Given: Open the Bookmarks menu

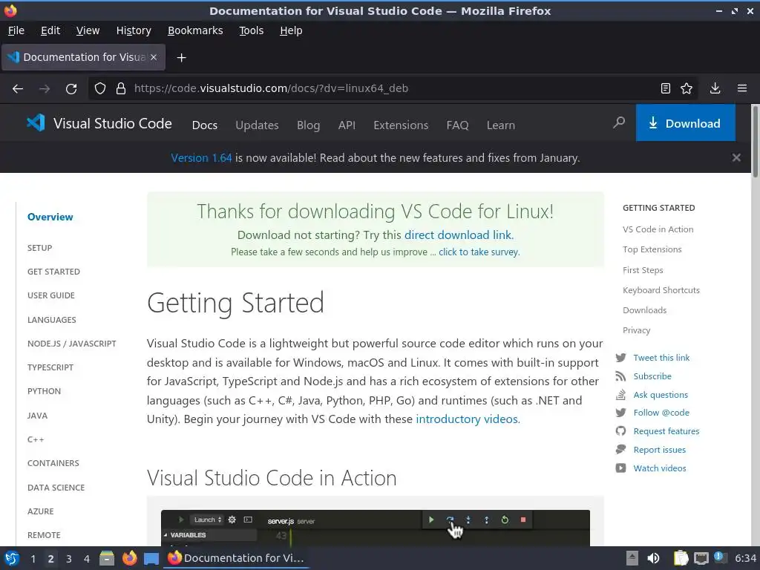Looking at the screenshot, I should [195, 30].
